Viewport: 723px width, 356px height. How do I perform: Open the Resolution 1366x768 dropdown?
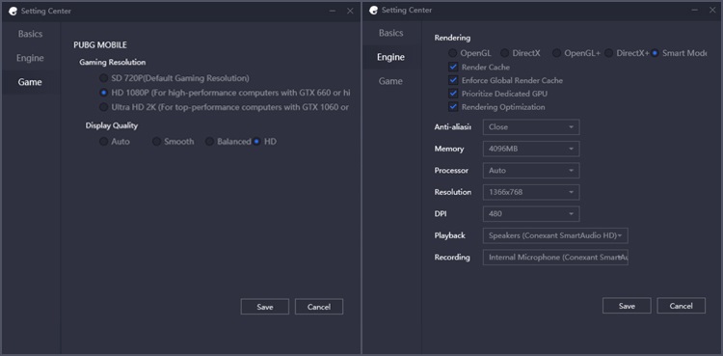[x=531, y=192]
